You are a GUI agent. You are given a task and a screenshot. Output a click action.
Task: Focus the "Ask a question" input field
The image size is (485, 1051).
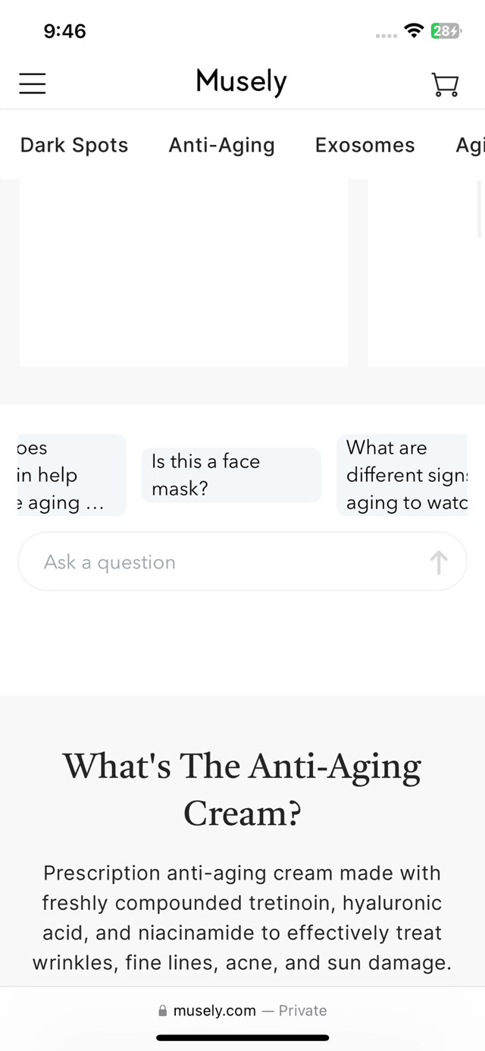coord(227,562)
